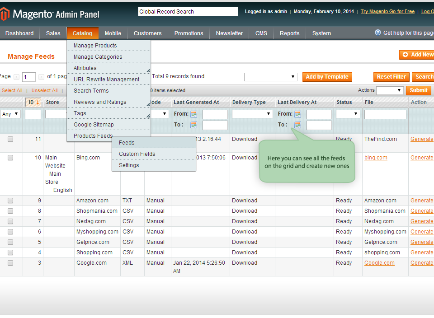Click the page number input field
This screenshot has height=318, width=434.
pos(29,77)
